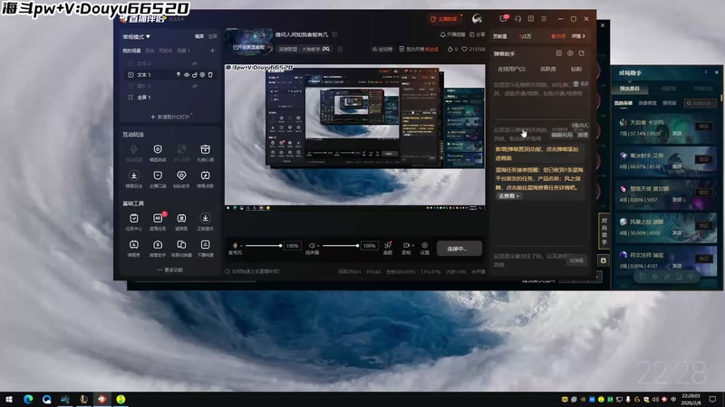The image size is (725, 407).
Task: Open the customer service headset icon
Action: tap(517, 19)
